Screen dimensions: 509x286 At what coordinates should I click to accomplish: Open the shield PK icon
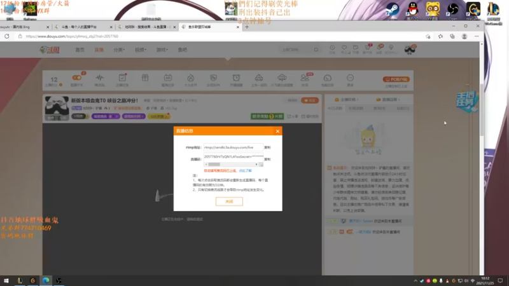213,78
